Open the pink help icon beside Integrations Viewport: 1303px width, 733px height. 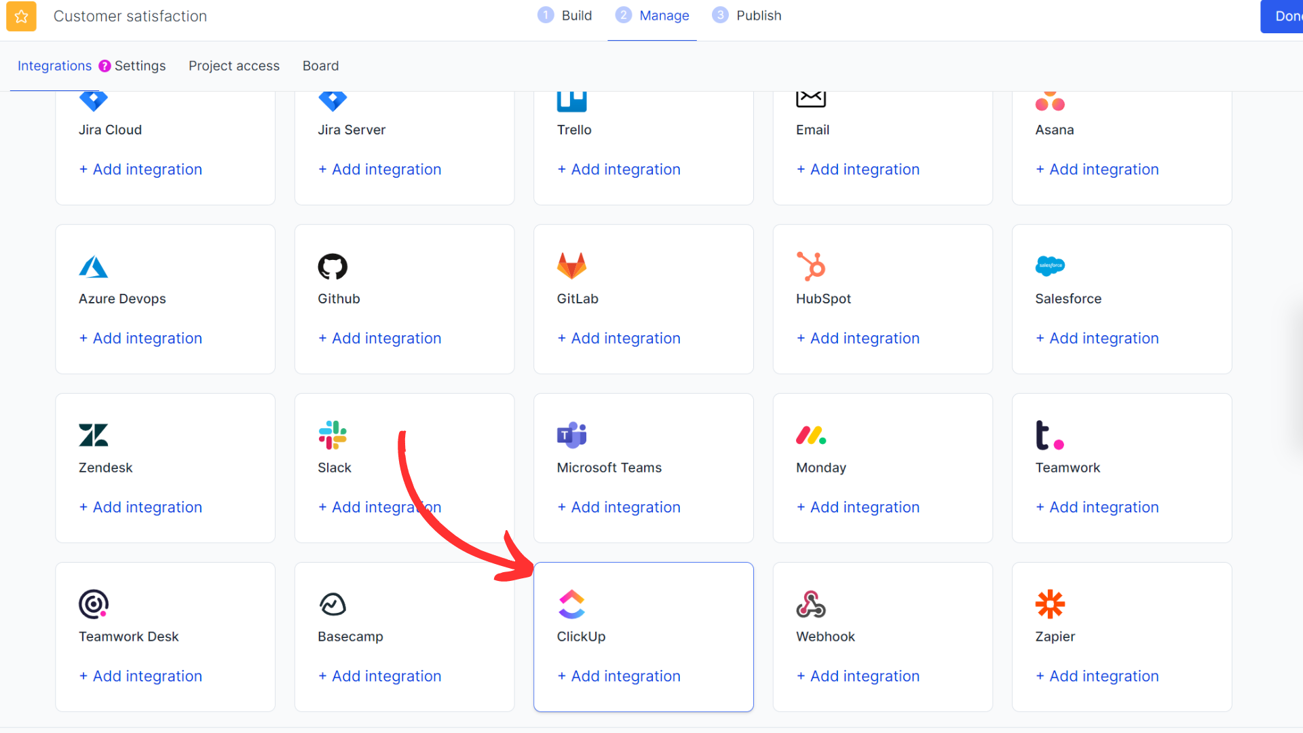click(x=105, y=66)
